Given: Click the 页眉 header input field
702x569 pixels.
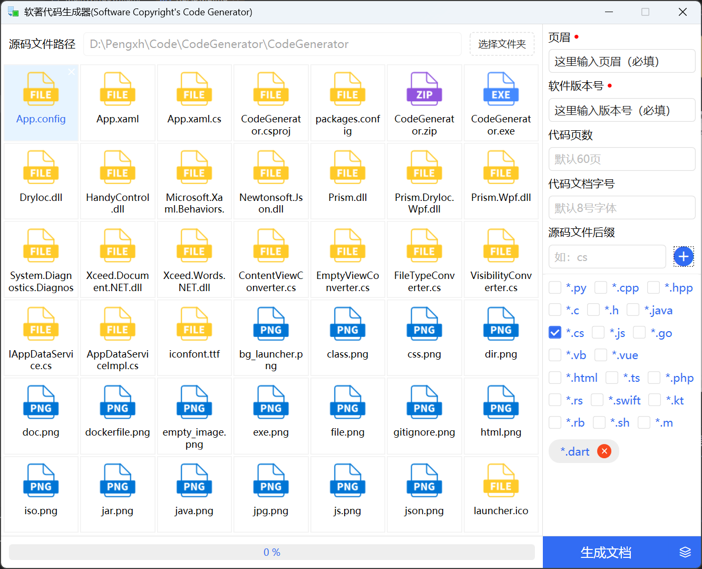Looking at the screenshot, I should (622, 61).
